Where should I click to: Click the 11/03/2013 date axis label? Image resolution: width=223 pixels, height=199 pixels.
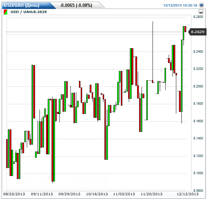124,194
